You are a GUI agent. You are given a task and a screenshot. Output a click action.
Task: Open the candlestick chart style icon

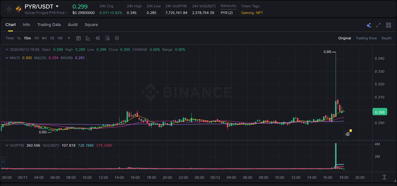(x=98, y=38)
